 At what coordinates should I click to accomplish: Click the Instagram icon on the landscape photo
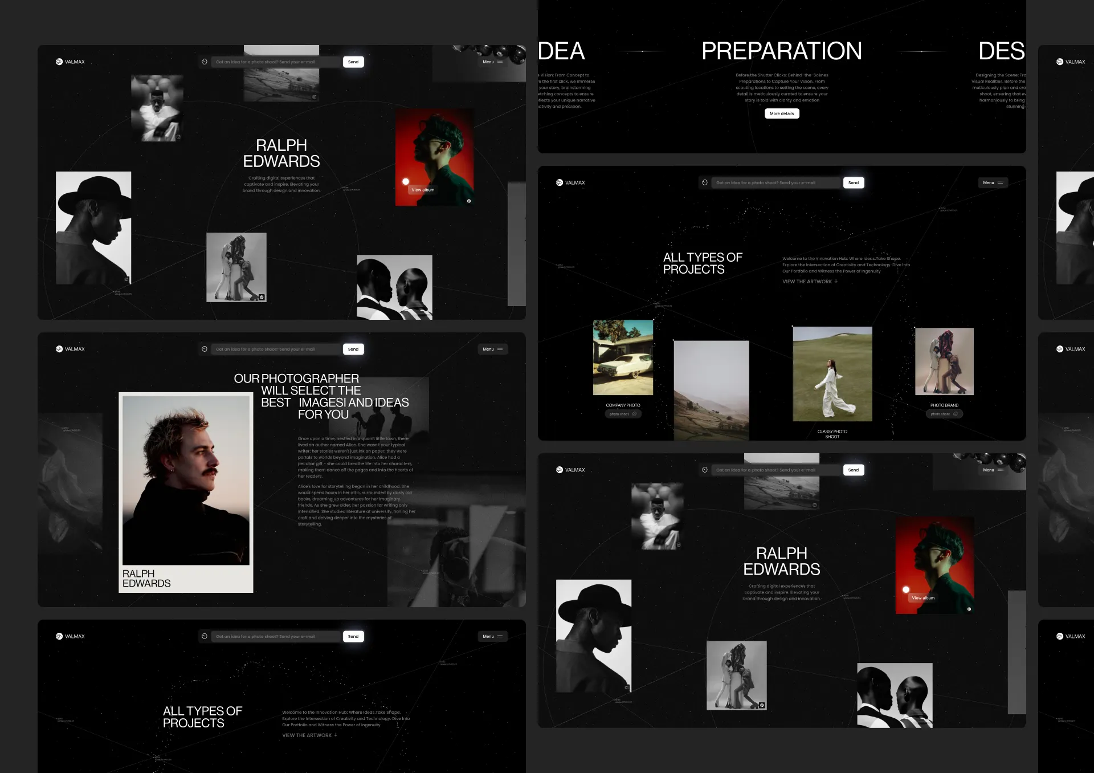tap(314, 96)
